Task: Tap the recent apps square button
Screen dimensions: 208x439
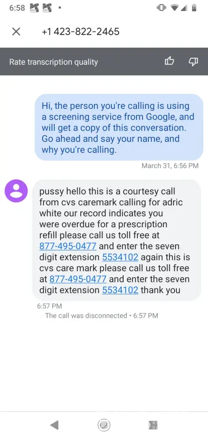Action: click(x=154, y=425)
